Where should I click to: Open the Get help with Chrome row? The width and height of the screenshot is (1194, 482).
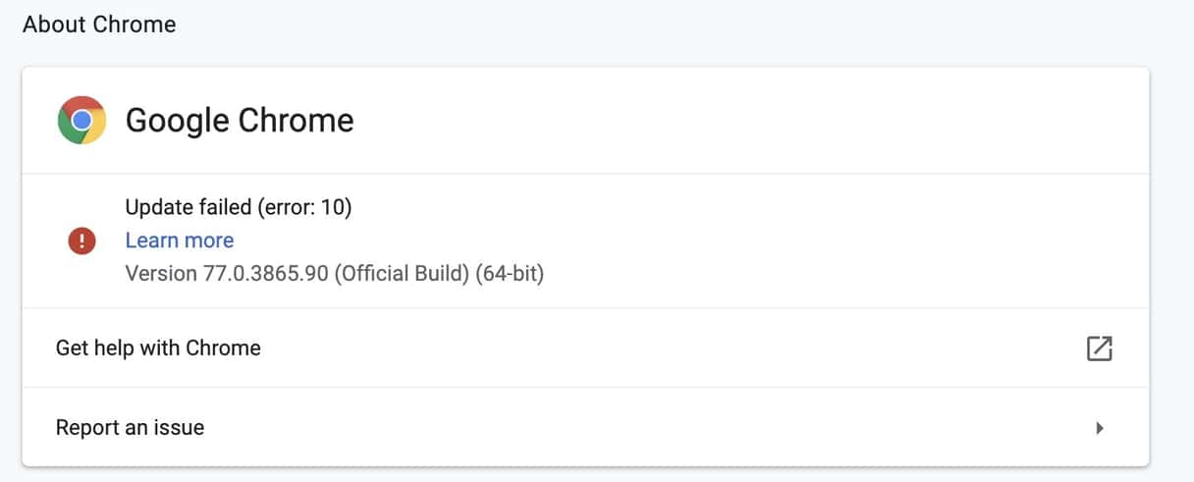(585, 348)
